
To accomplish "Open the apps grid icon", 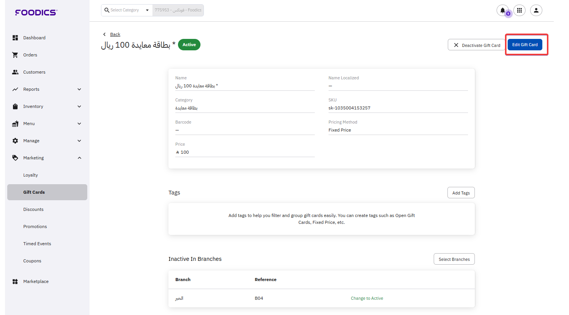I will pos(519,10).
